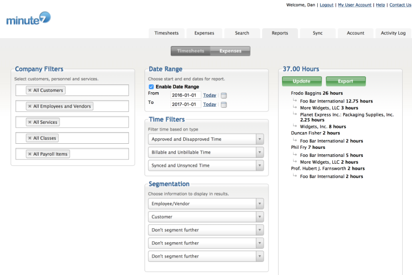Remove the All Payroll Items tag

click(30, 154)
